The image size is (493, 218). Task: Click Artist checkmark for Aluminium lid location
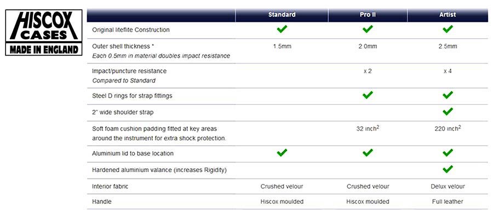tap(448, 153)
